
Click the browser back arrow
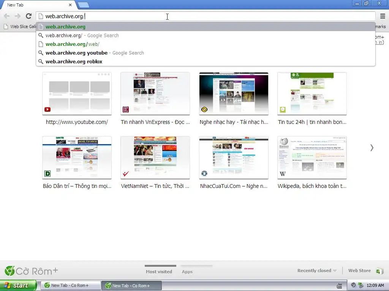click(x=7, y=16)
